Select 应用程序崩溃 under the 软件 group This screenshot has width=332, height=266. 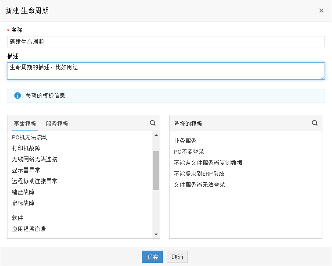29,229
